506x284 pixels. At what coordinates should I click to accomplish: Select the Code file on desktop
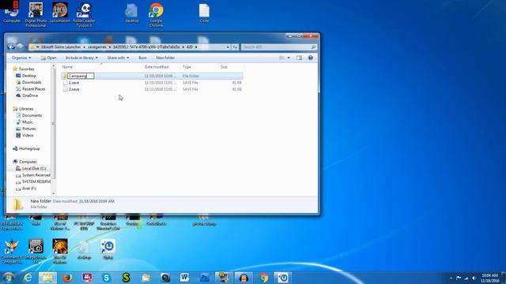(x=204, y=13)
